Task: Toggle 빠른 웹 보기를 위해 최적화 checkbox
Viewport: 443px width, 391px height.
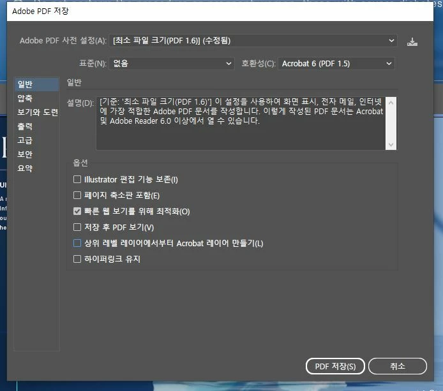Action: (77, 211)
